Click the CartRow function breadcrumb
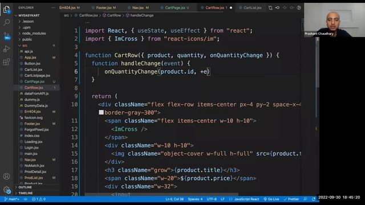Image resolution: width=365 pixels, height=205 pixels. click(112, 15)
